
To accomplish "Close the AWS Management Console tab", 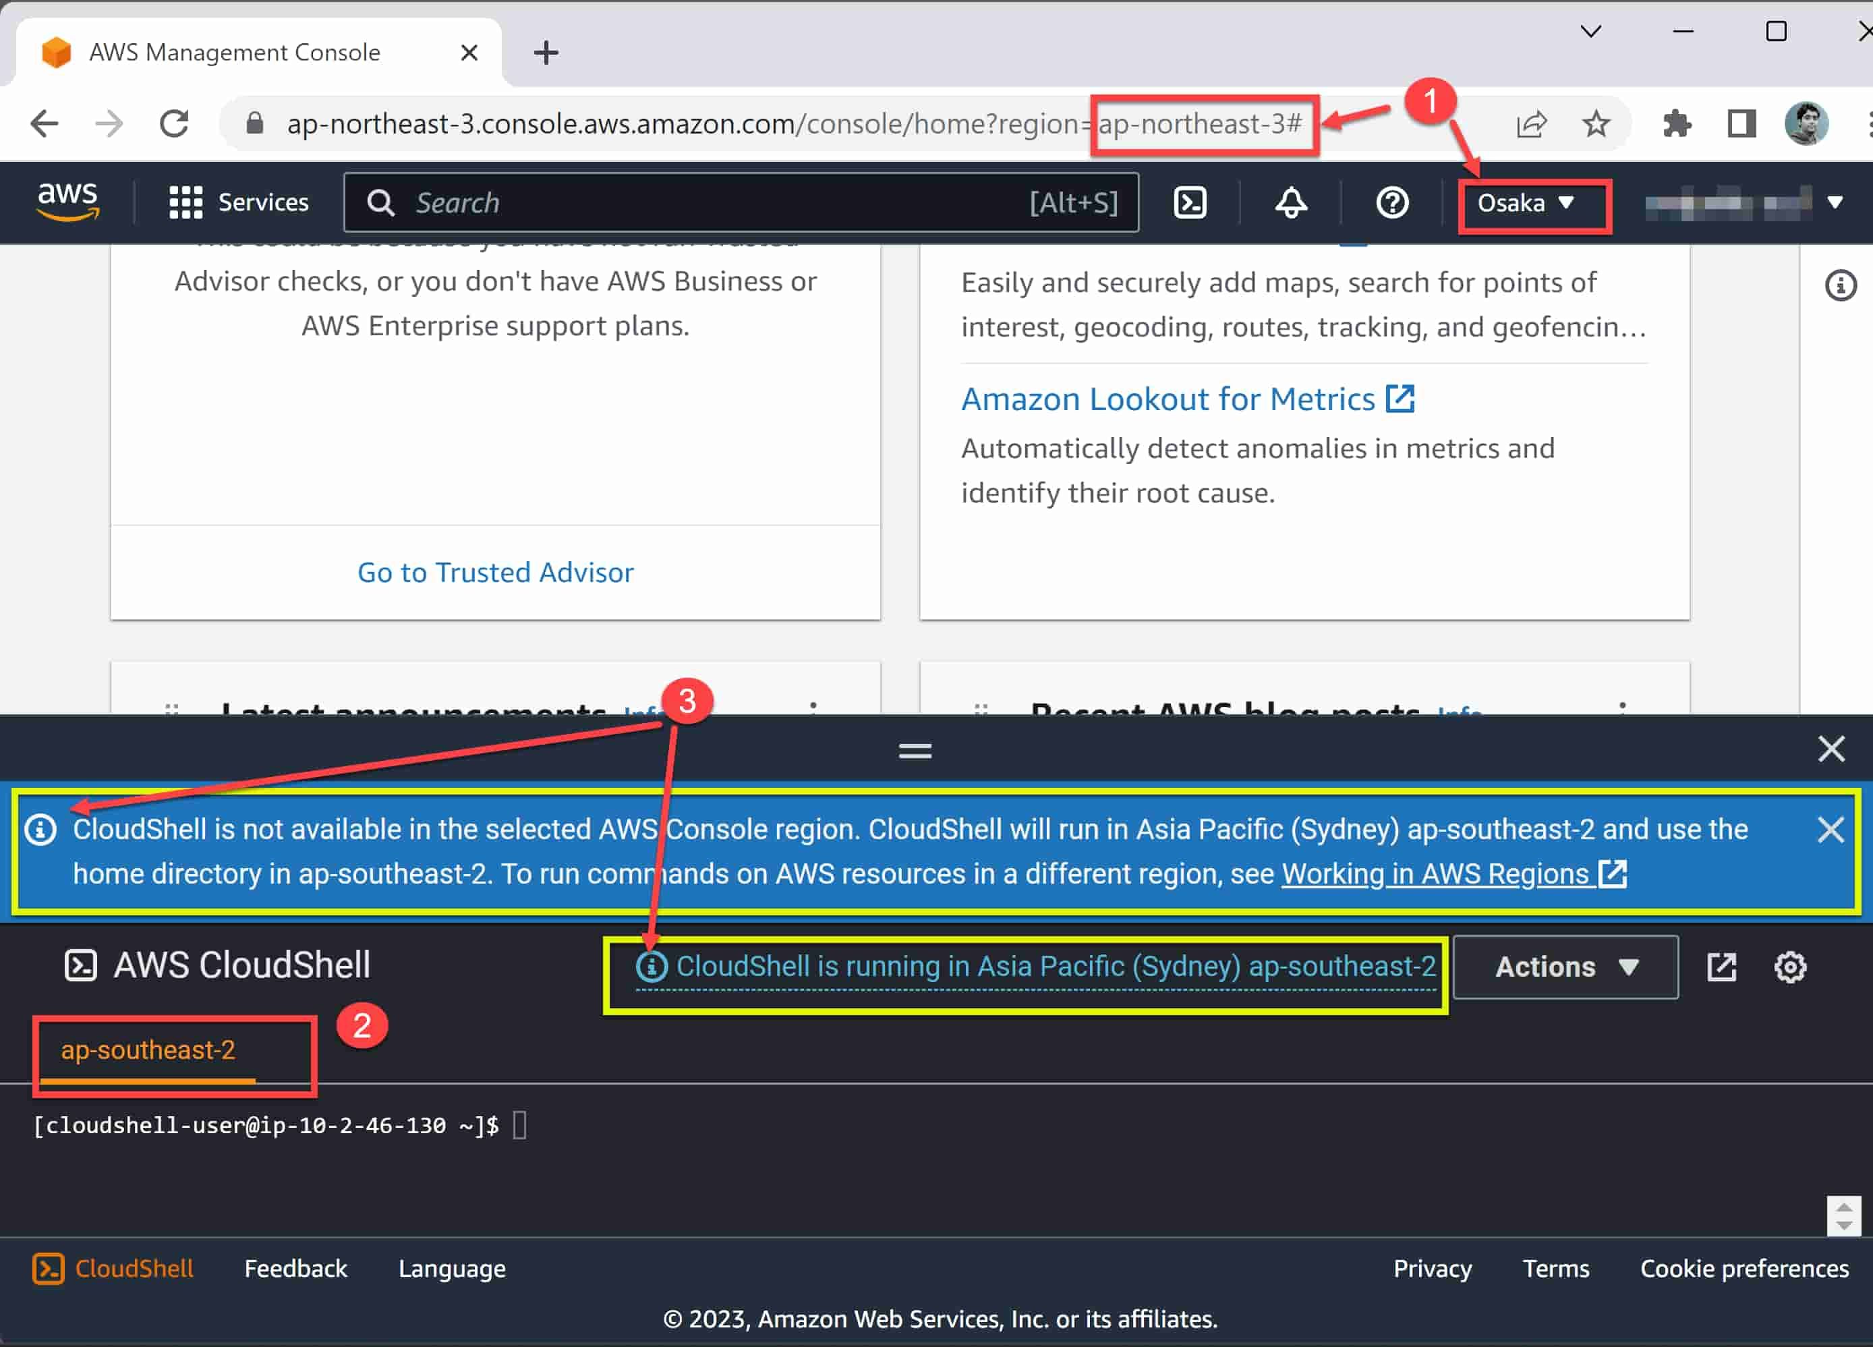I will click(x=469, y=53).
